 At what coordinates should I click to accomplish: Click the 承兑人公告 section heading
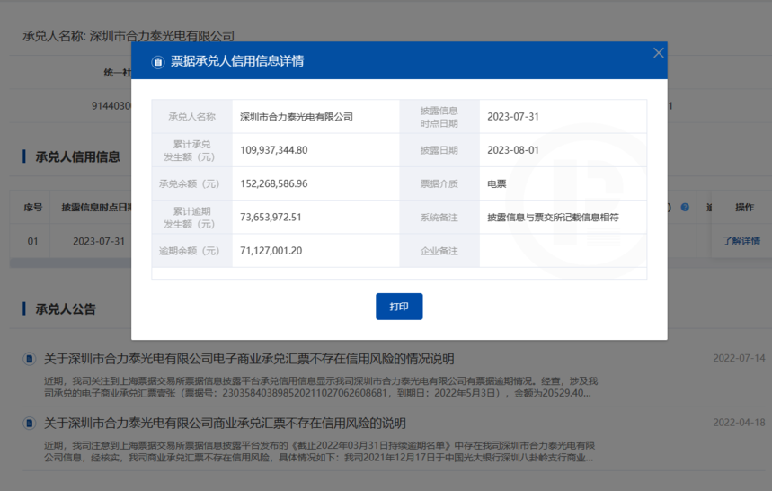[66, 309]
